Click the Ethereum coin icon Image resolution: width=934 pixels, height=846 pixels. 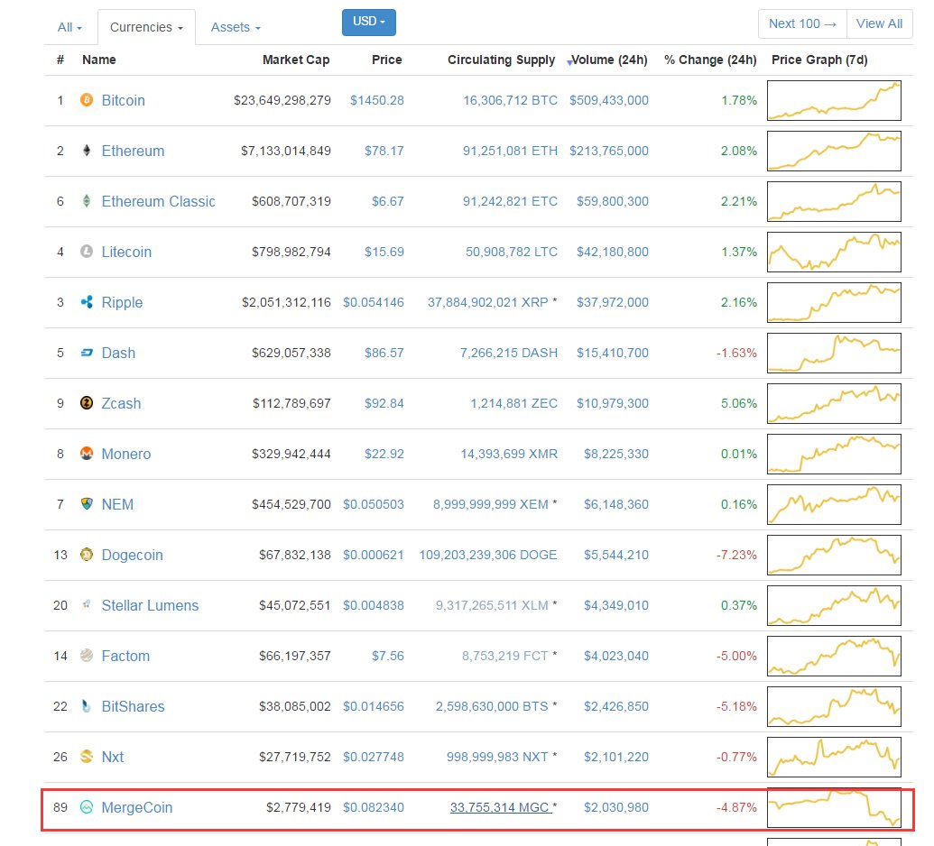86,151
